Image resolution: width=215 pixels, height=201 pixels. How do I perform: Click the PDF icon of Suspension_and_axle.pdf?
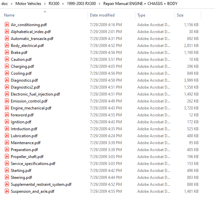point(7,191)
